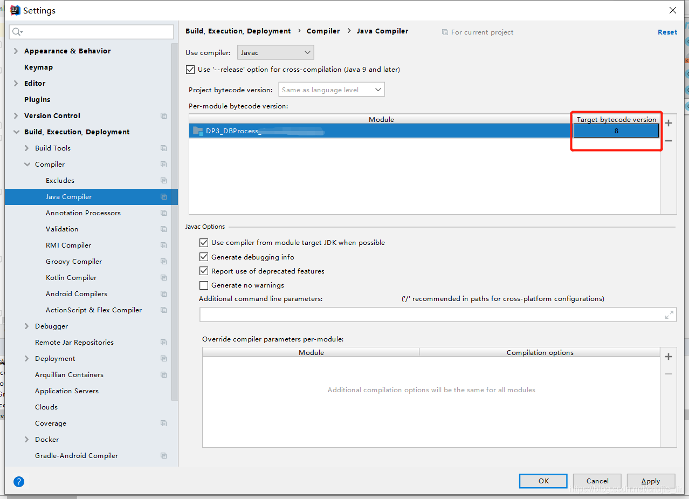Disable Generate debugging info checkbox
This screenshot has height=499, width=689.
tap(203, 257)
